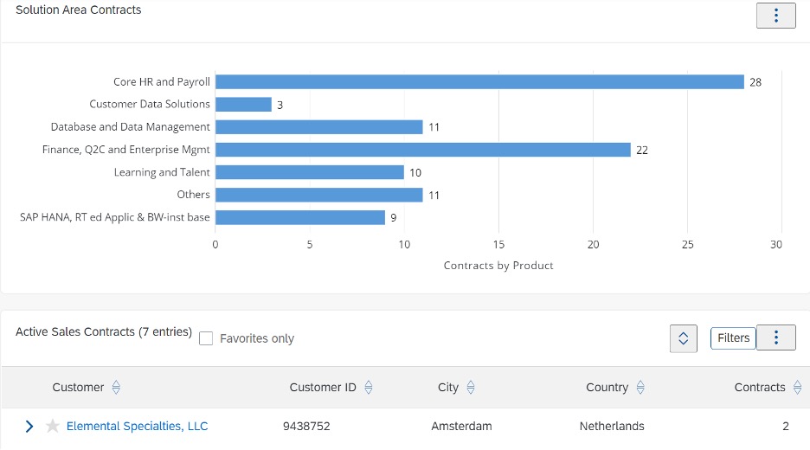Sort by Contracts column arrows

pos(798,387)
